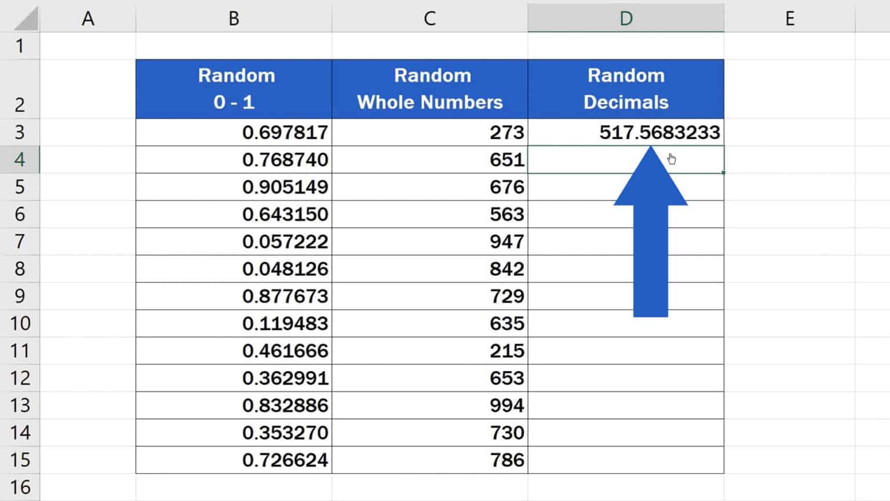Select row 16 header
Image resolution: width=890 pixels, height=501 pixels.
tap(20, 487)
